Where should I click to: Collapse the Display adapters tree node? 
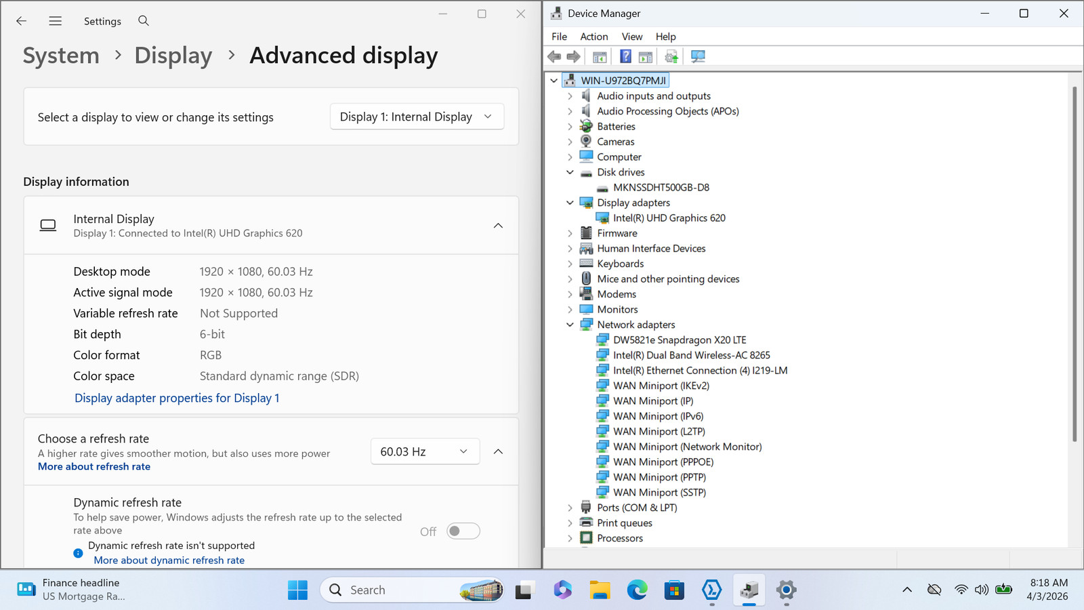pyautogui.click(x=570, y=203)
